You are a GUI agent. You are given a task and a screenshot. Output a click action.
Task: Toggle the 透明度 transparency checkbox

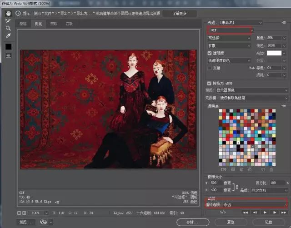(209, 53)
